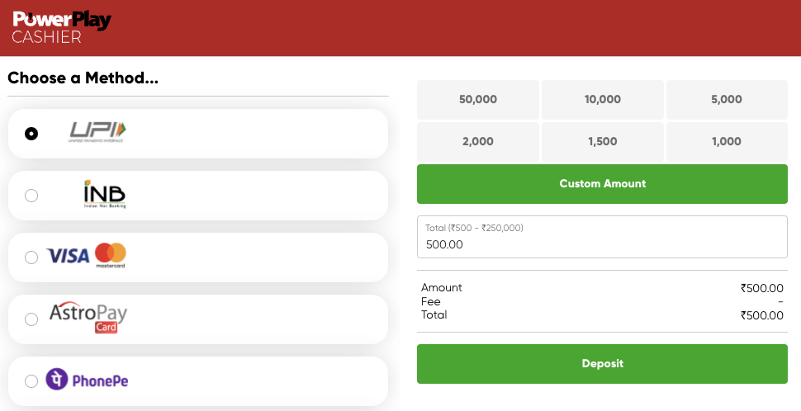801x411 pixels.
Task: Choose the 1,000 preset amount
Action: (727, 141)
